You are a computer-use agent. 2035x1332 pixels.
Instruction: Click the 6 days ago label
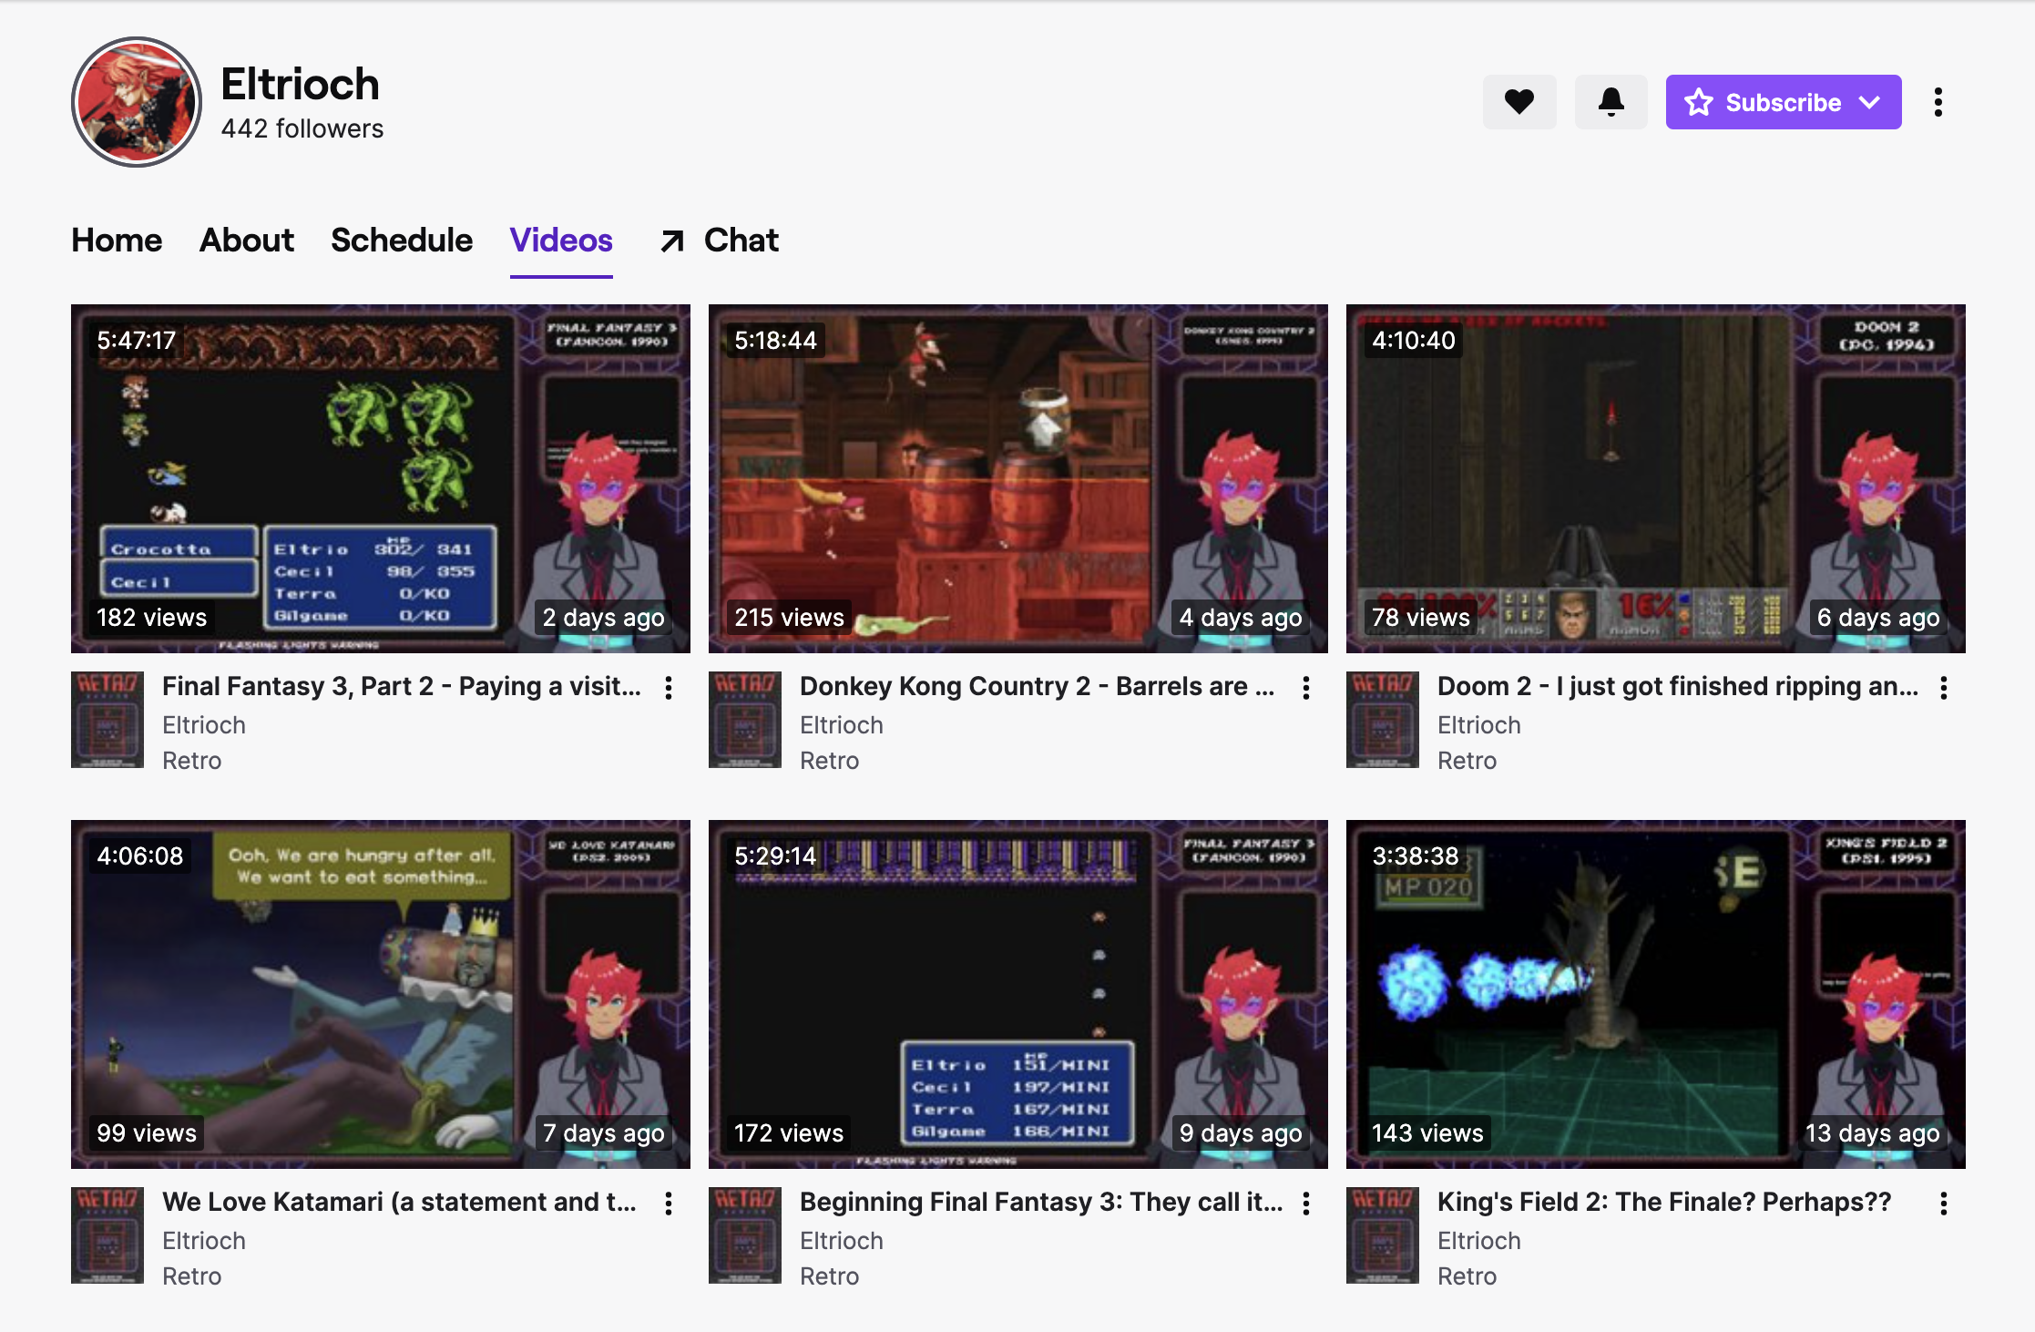[1878, 618]
